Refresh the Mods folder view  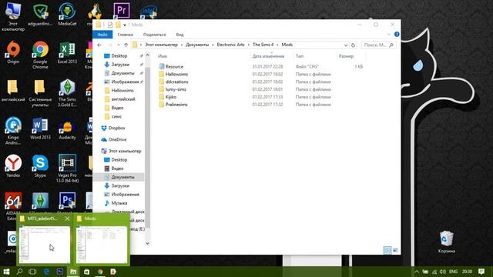click(353, 45)
